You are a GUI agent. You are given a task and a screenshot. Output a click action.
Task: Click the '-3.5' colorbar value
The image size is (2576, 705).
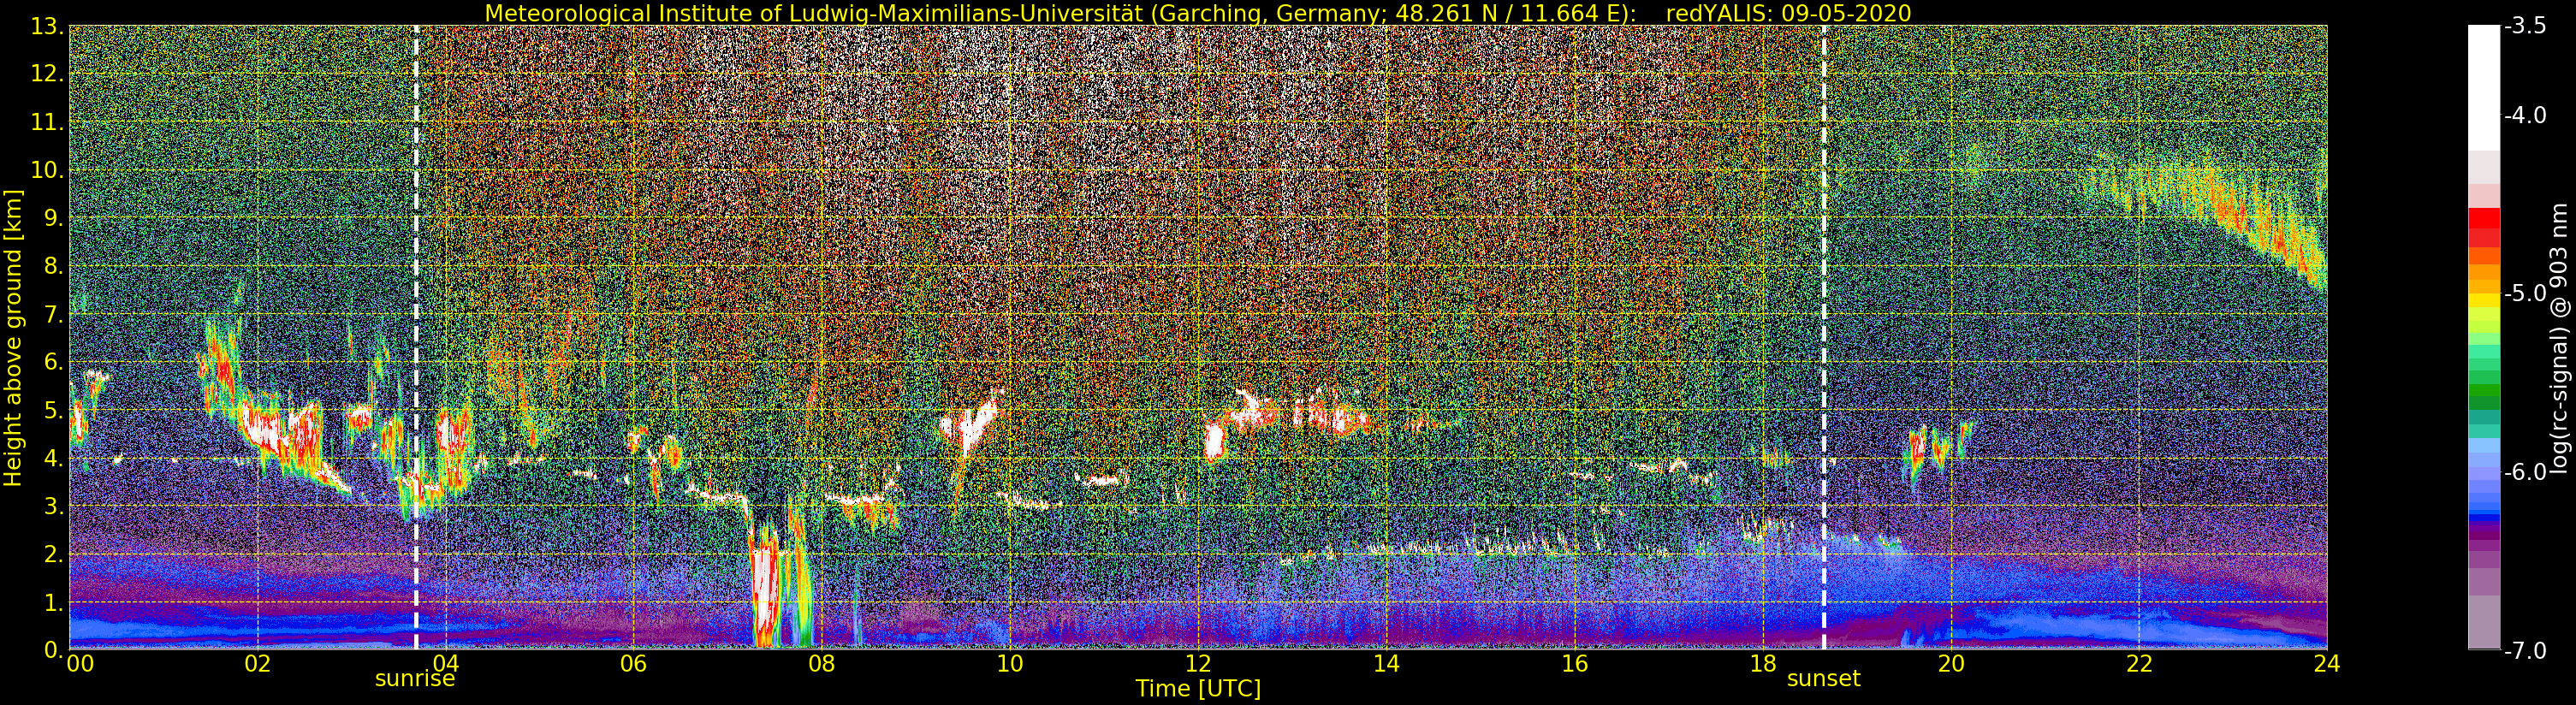[x=2525, y=26]
